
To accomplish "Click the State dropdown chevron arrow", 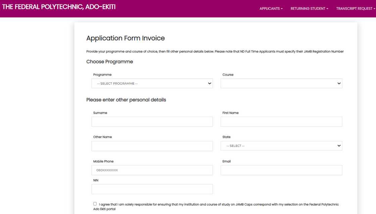I will (339, 146).
